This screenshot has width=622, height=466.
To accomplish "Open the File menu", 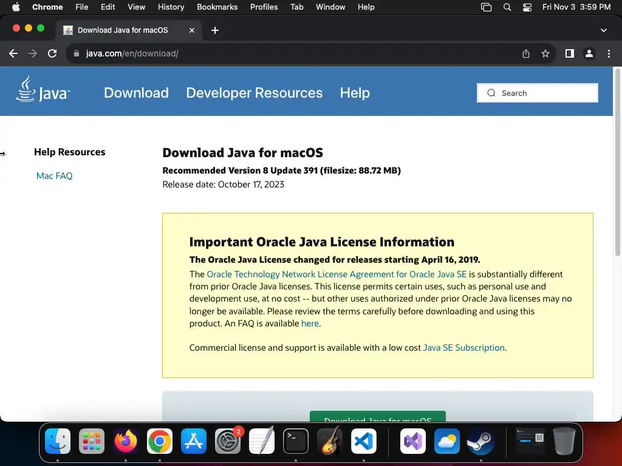I will coord(82,7).
